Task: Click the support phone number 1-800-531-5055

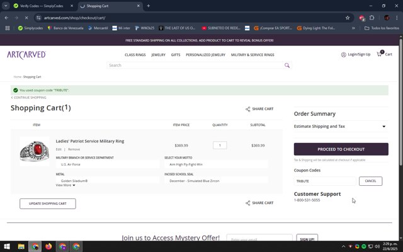Action: click(x=307, y=200)
